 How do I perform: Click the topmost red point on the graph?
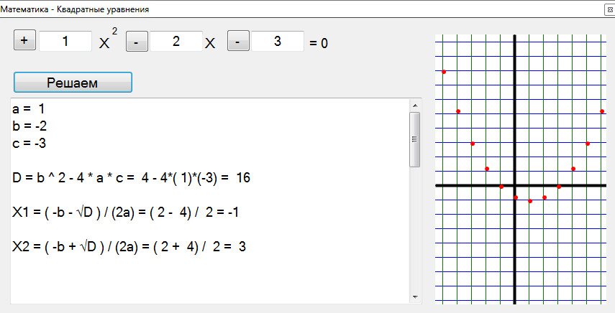coord(444,72)
